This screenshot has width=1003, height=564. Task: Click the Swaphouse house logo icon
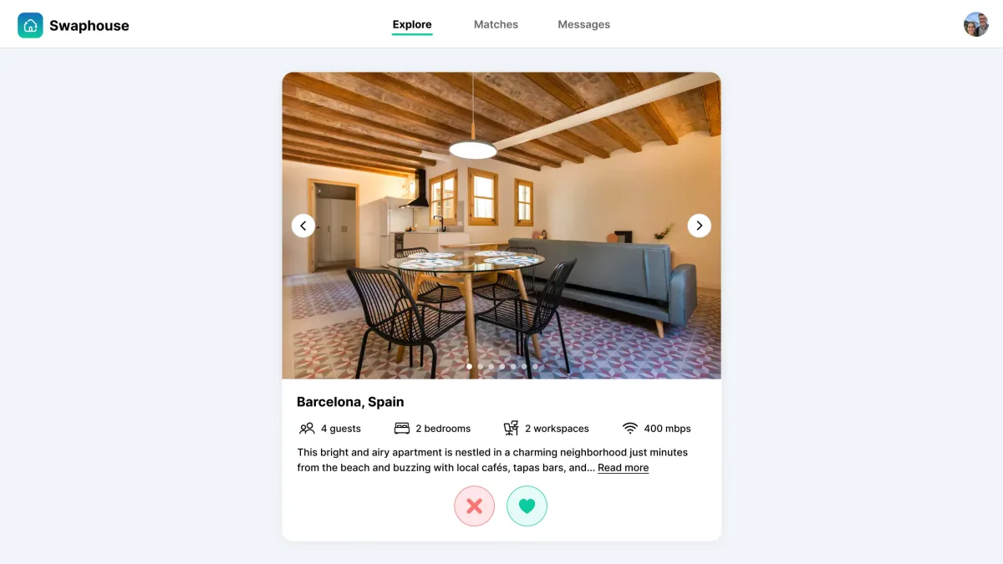coord(30,25)
